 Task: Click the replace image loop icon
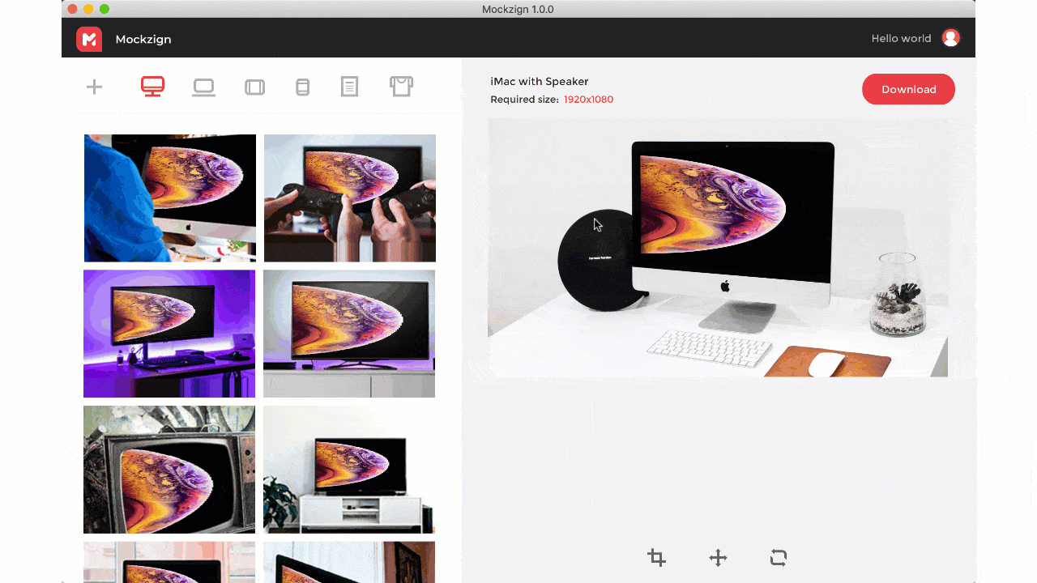pos(779,557)
